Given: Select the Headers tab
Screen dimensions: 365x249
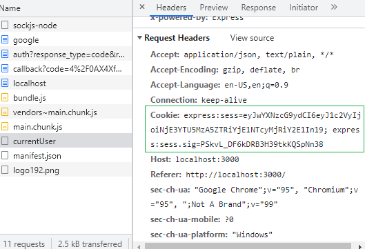Looking at the screenshot, I should tap(171, 8).
